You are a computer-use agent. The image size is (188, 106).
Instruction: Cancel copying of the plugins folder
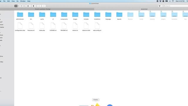coord(161,11)
